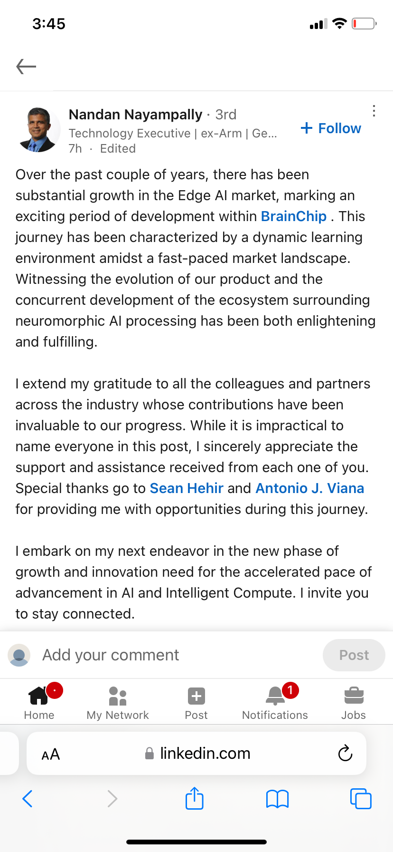Open the Post creation tab
The width and height of the screenshot is (393, 852).
(x=196, y=703)
